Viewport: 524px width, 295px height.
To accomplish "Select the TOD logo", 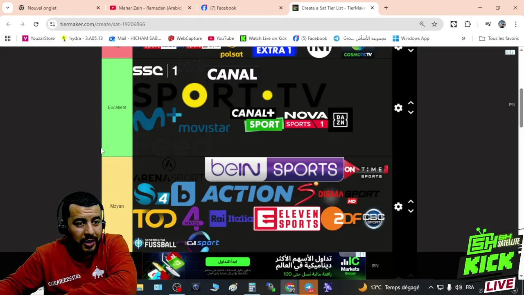I will [x=154, y=218].
